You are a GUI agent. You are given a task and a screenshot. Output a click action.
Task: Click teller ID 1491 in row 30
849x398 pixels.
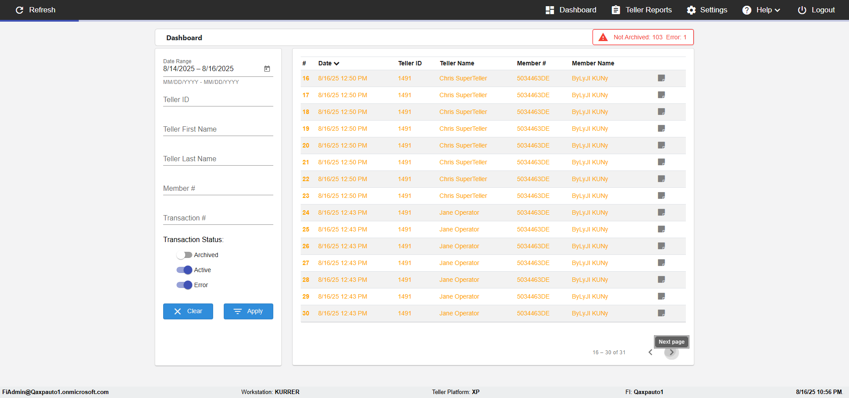[405, 313]
